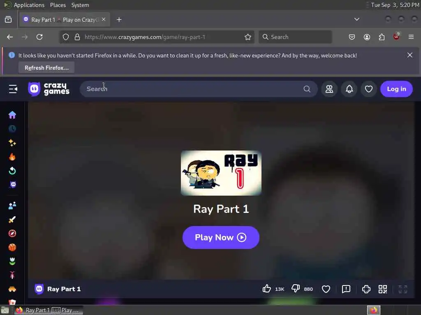Expand the list all tabs dropdown
421x315 pixels.
coord(356,19)
